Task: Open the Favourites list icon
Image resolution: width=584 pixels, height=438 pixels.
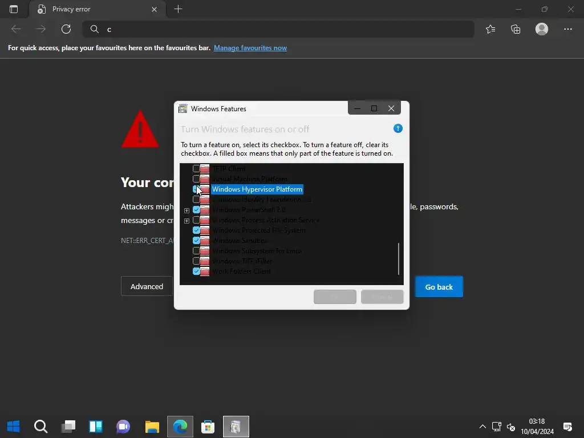Action: point(490,29)
